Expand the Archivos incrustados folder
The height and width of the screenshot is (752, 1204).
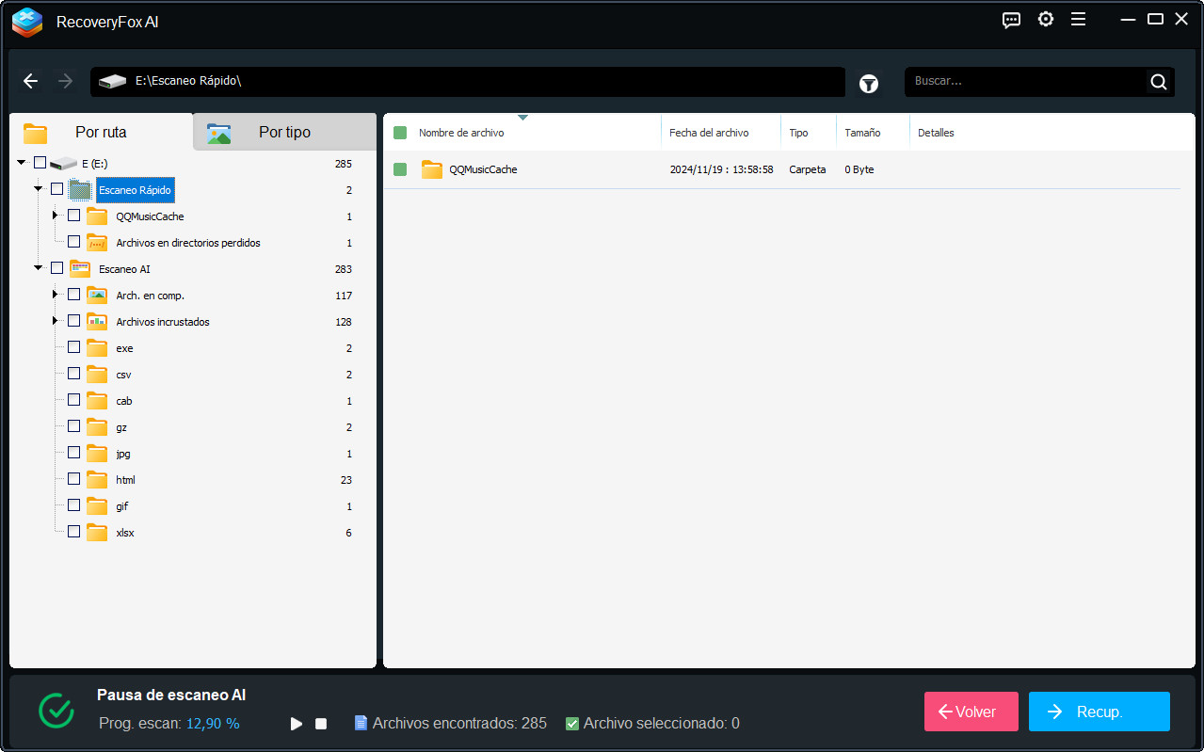coord(55,321)
